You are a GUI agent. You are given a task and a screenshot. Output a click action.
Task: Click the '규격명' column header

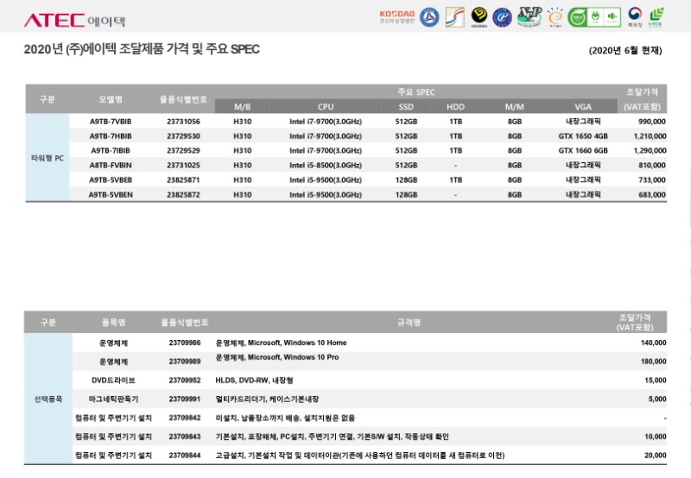(x=409, y=323)
